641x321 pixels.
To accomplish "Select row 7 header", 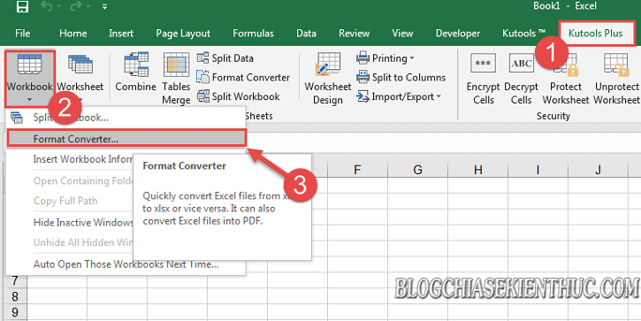I will (15, 280).
